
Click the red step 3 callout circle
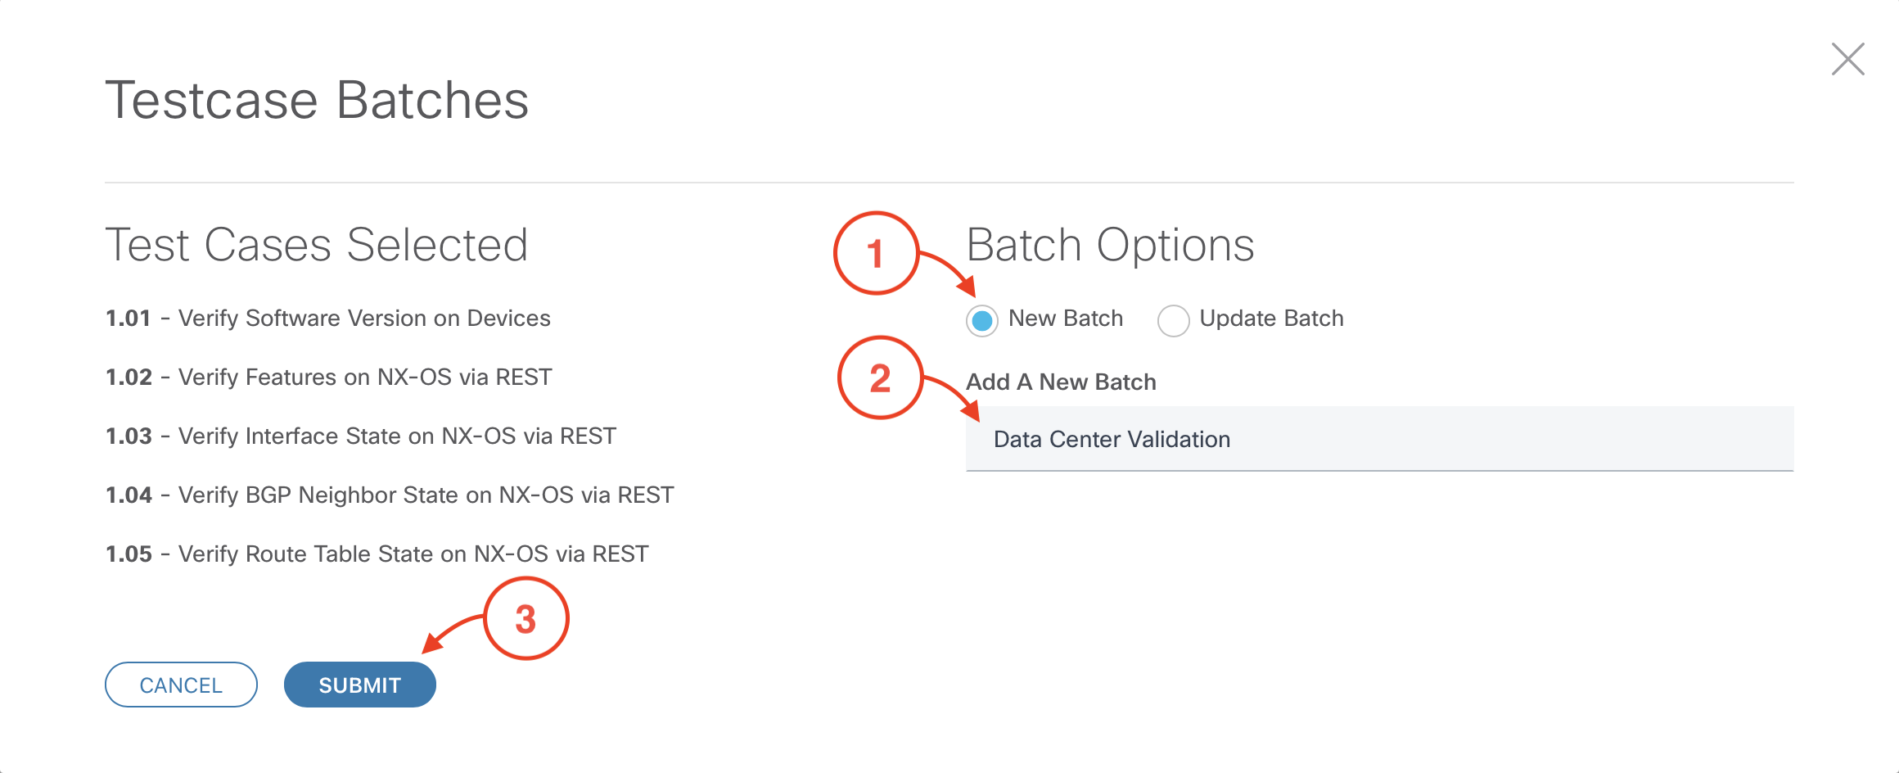525,618
